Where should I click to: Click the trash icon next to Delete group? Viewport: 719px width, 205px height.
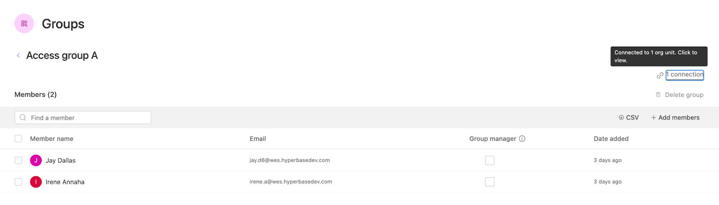click(658, 95)
